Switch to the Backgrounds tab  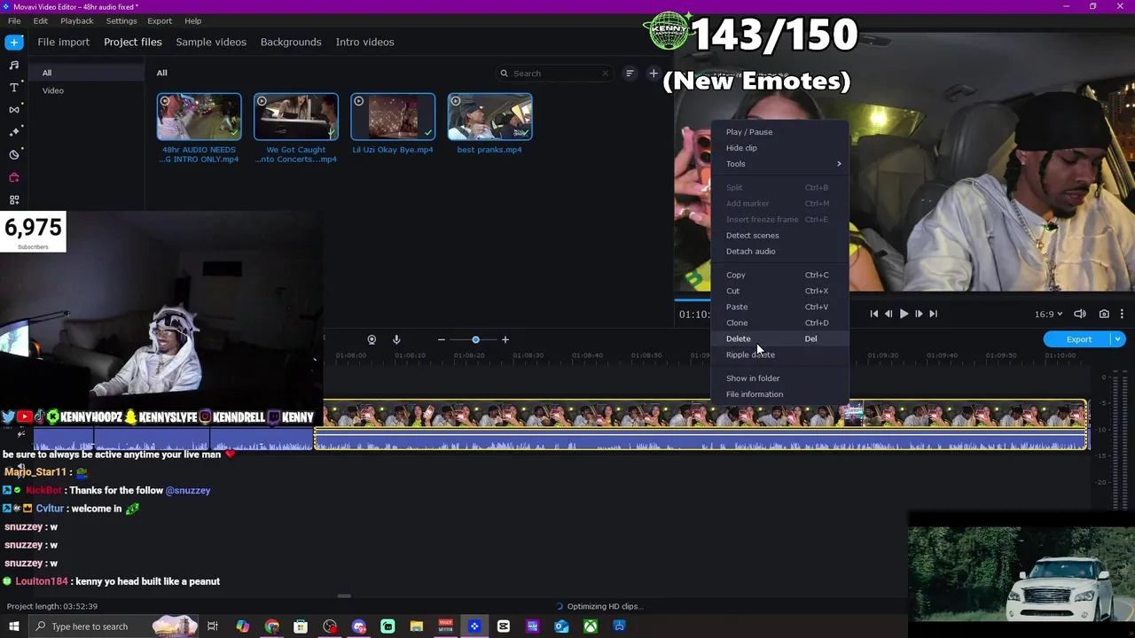tap(291, 42)
